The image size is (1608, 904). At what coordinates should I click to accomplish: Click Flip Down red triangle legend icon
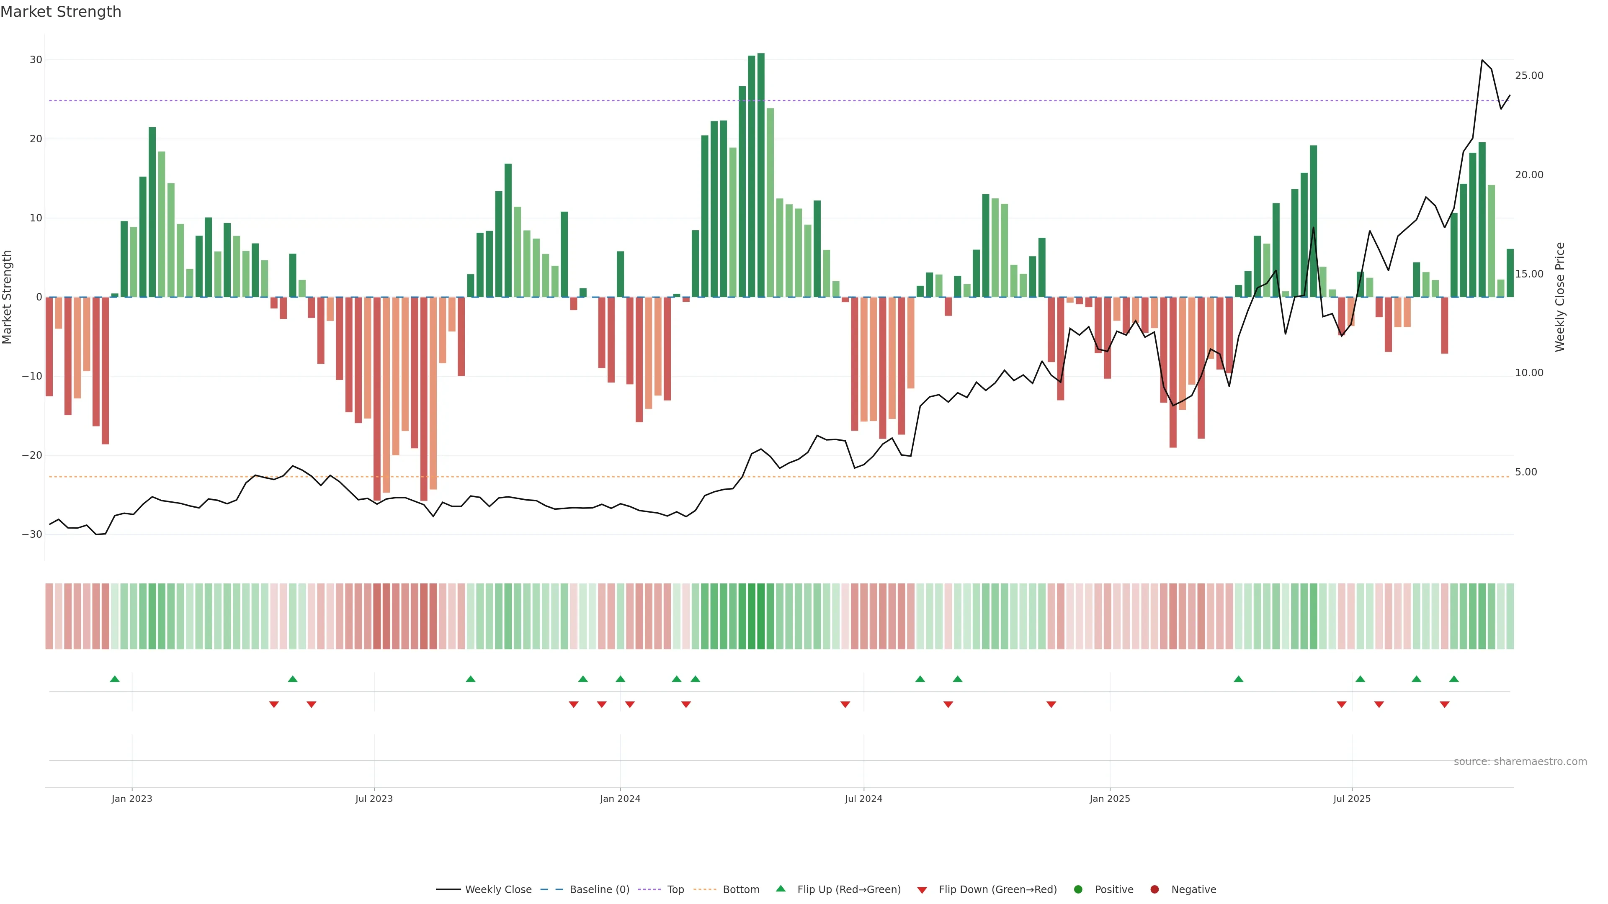[x=922, y=890]
